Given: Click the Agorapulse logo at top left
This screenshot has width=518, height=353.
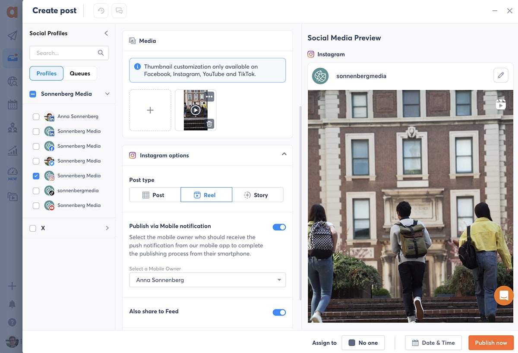Looking at the screenshot, I should pos(12,11).
